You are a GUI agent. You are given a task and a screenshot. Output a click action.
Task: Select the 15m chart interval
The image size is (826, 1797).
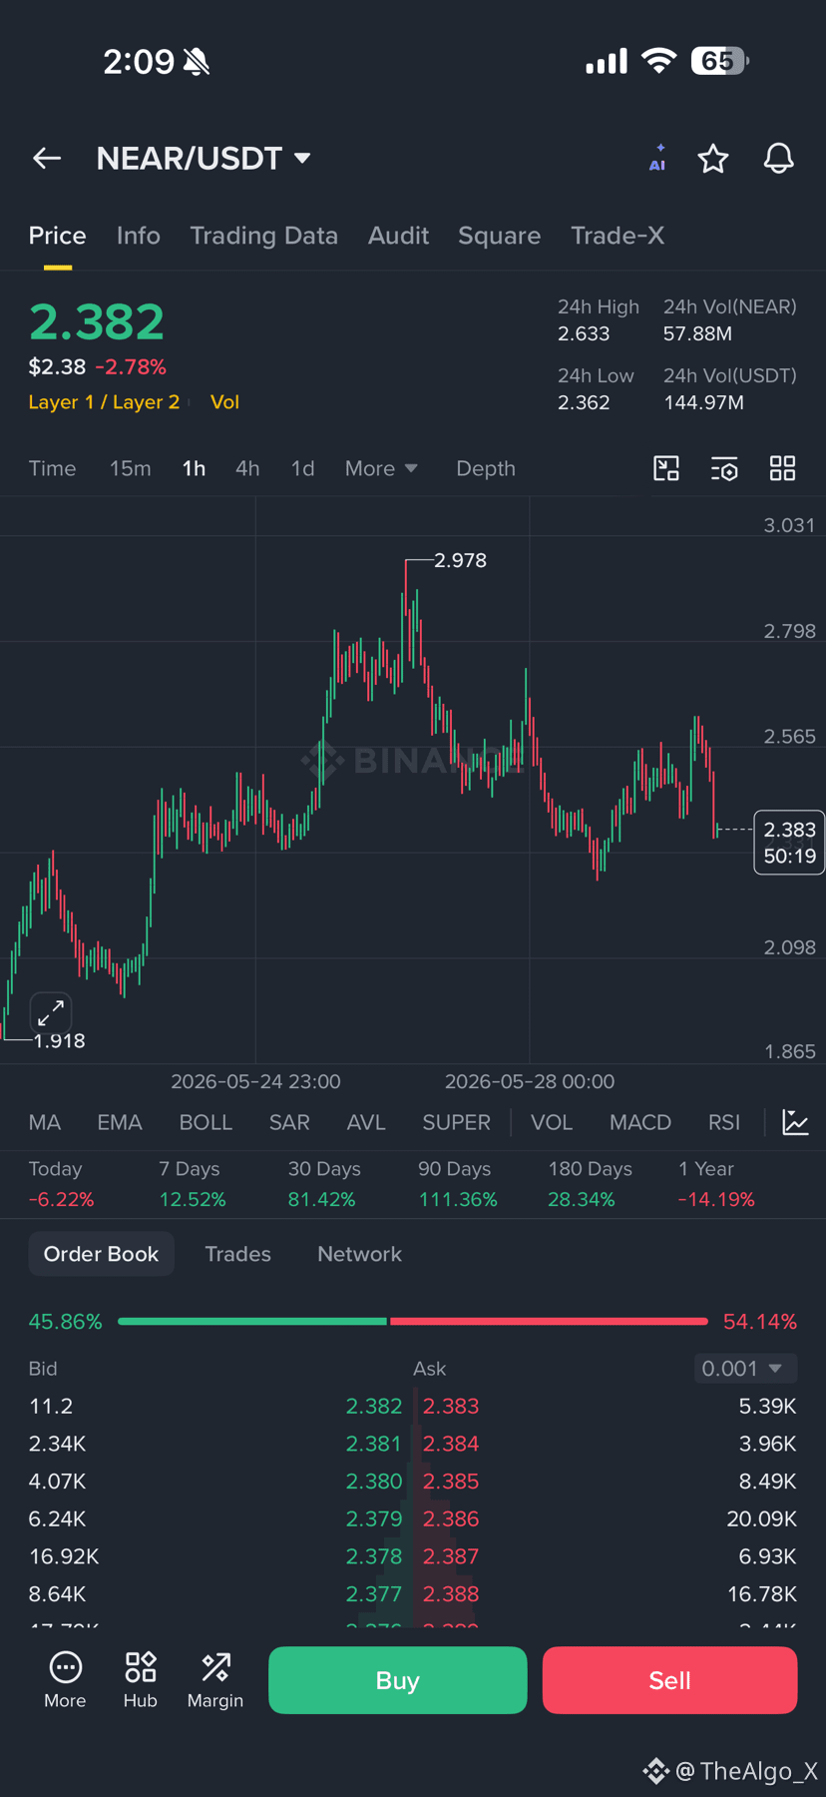(x=131, y=468)
